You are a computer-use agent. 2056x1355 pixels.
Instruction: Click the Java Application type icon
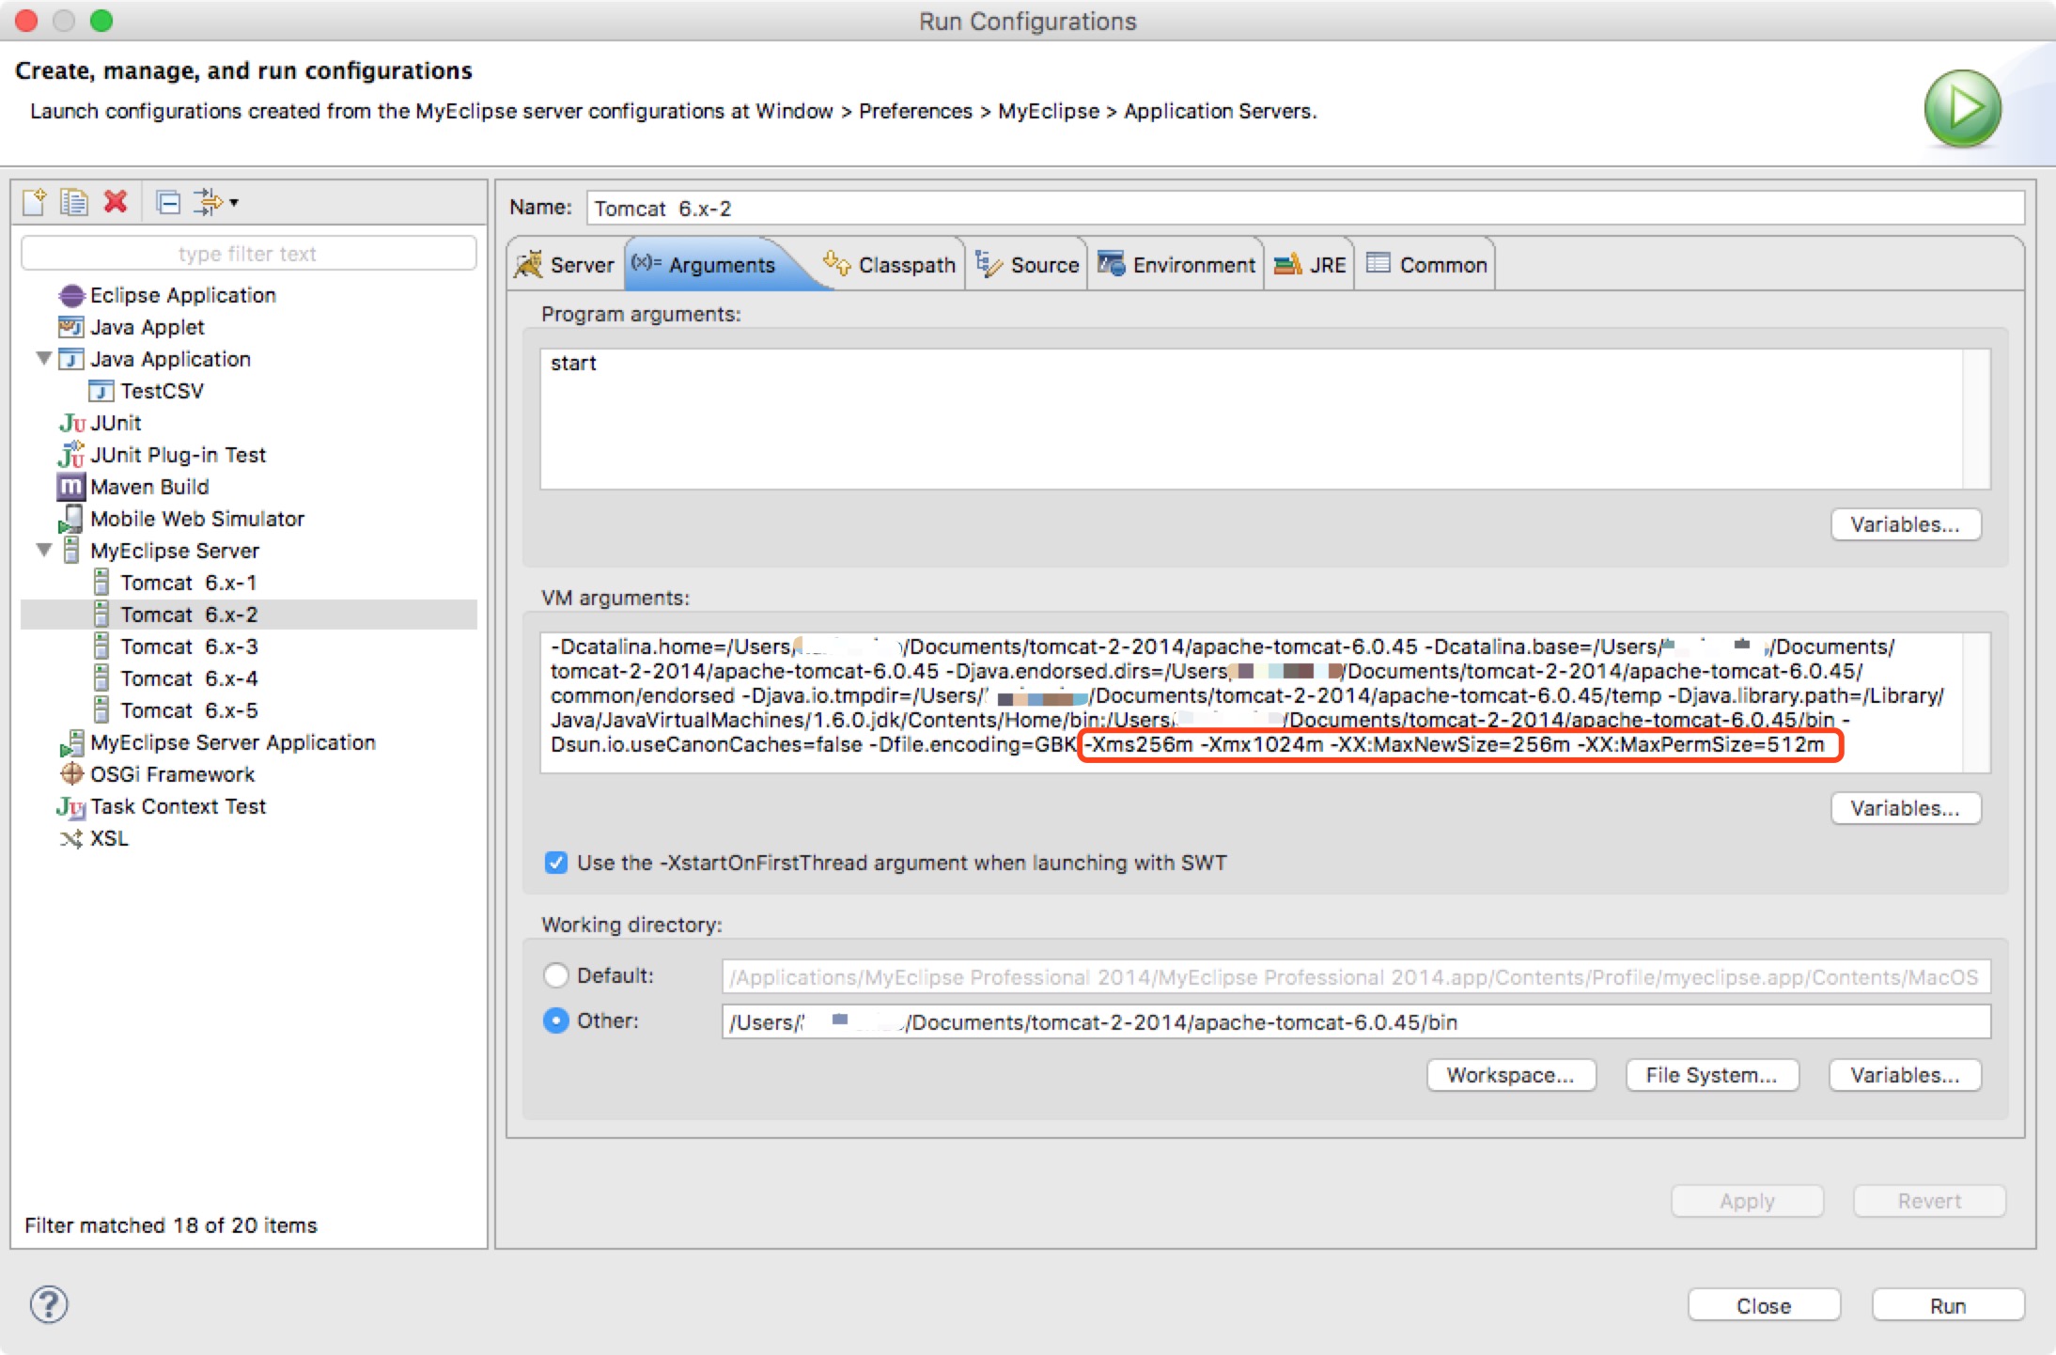tap(71, 360)
